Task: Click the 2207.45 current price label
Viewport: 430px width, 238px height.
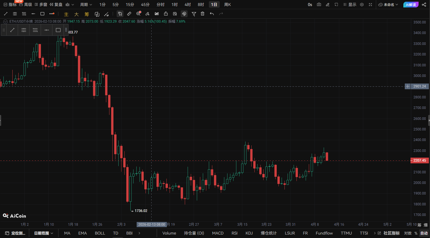Action: click(420, 160)
